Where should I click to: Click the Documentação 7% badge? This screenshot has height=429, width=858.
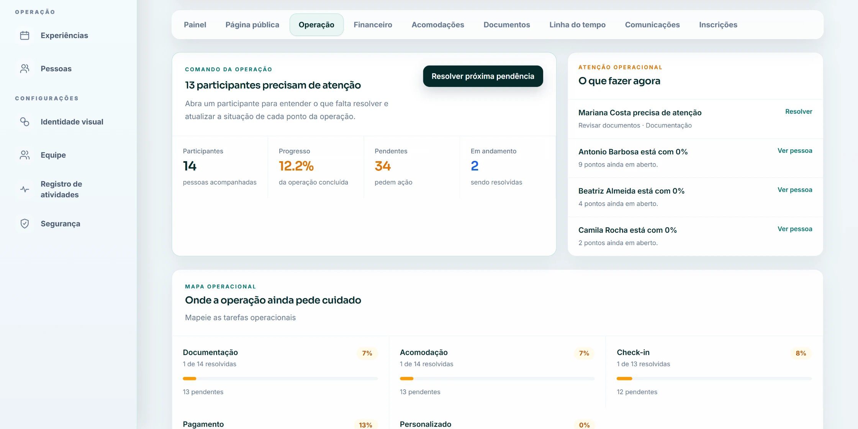(x=367, y=353)
